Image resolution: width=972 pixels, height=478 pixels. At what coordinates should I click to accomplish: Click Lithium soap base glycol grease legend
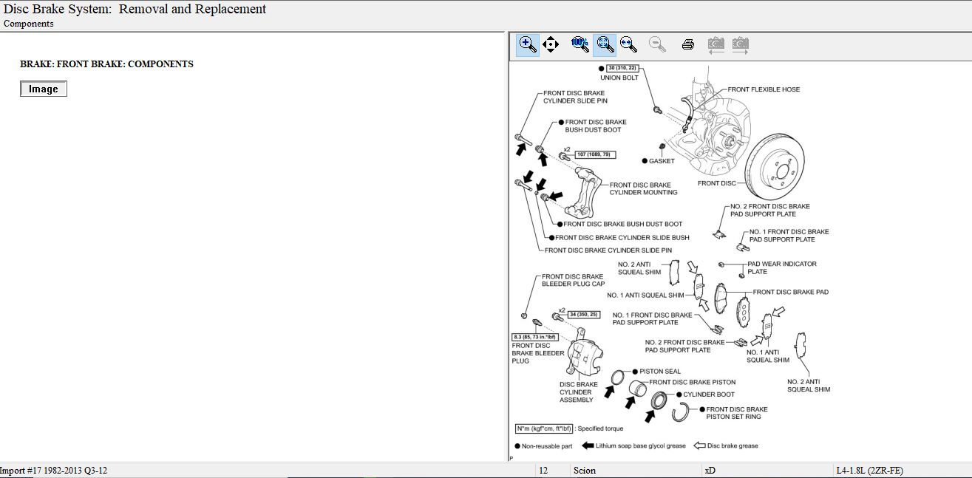click(x=641, y=446)
